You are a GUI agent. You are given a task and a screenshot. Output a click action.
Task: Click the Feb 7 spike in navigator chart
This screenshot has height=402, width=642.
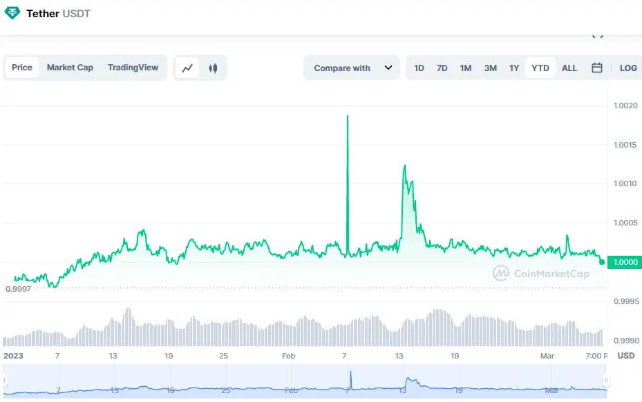350,372
